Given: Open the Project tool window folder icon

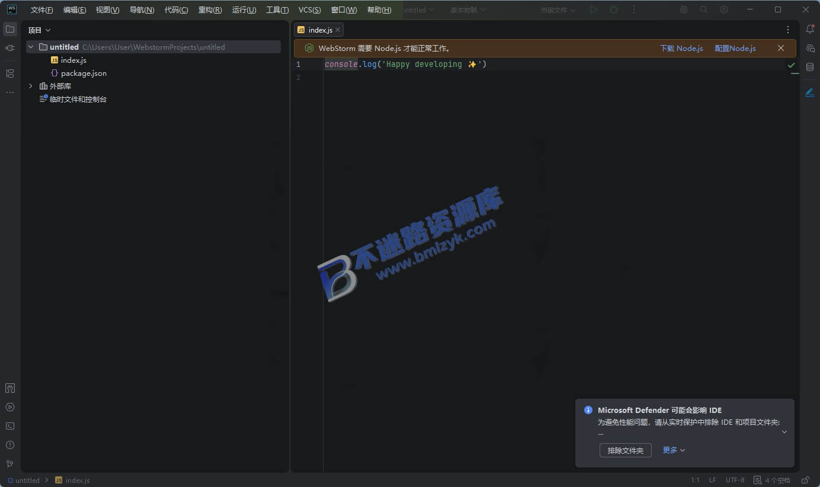Looking at the screenshot, I should click(x=10, y=29).
